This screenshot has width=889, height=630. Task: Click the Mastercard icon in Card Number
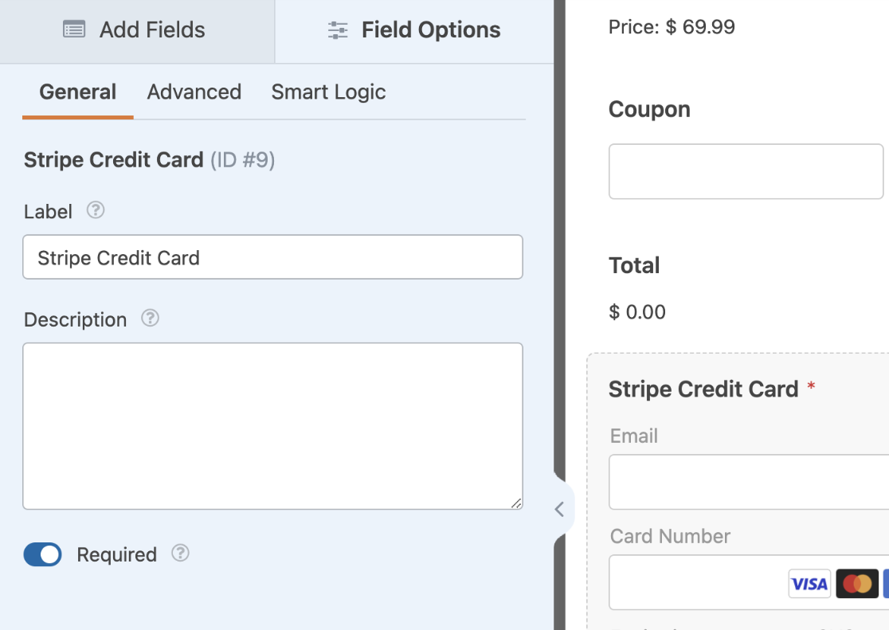point(856,584)
